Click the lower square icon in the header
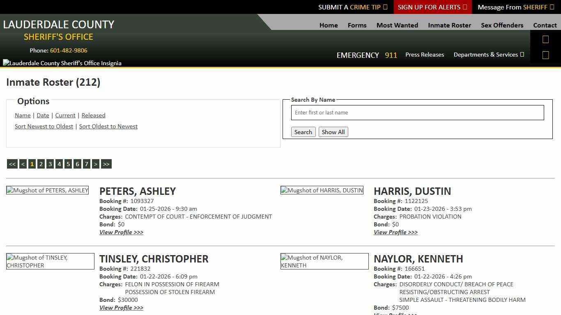The height and width of the screenshot is (315, 561). (545, 55)
